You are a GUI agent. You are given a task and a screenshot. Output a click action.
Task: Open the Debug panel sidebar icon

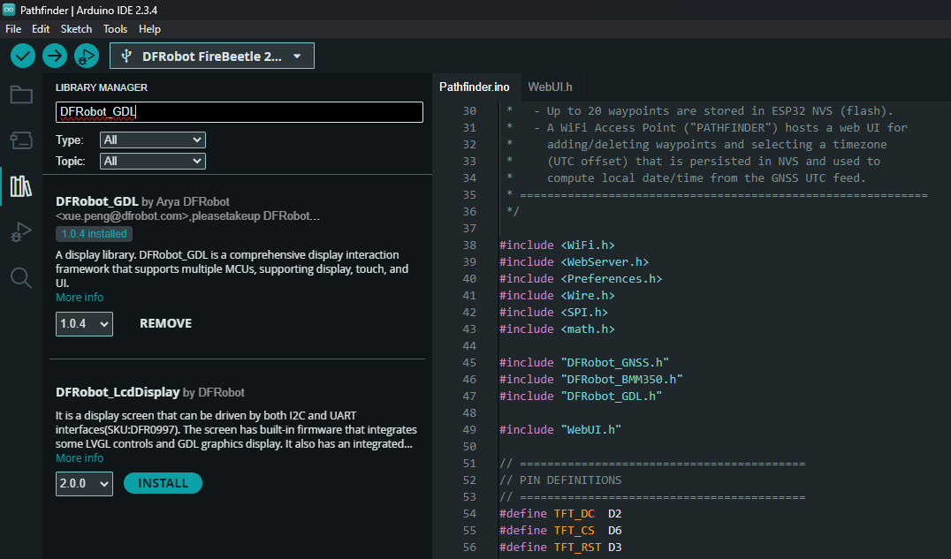pos(21,232)
